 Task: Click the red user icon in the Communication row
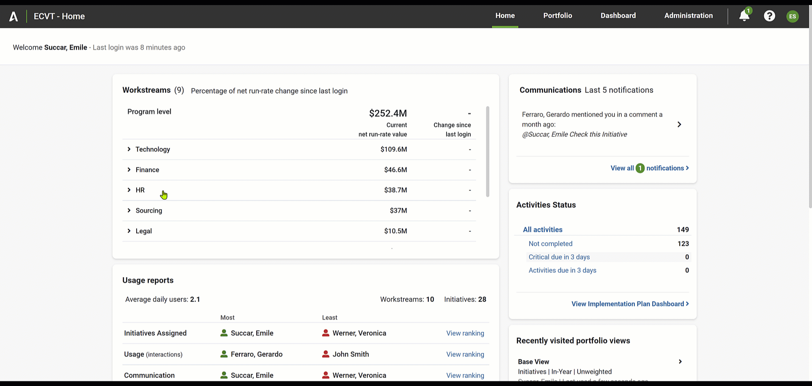pyautogui.click(x=326, y=375)
